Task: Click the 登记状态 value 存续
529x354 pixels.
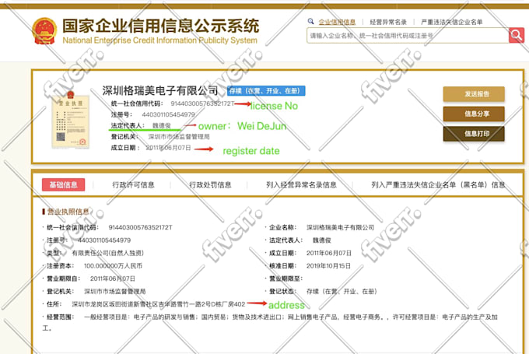Action: point(342,291)
